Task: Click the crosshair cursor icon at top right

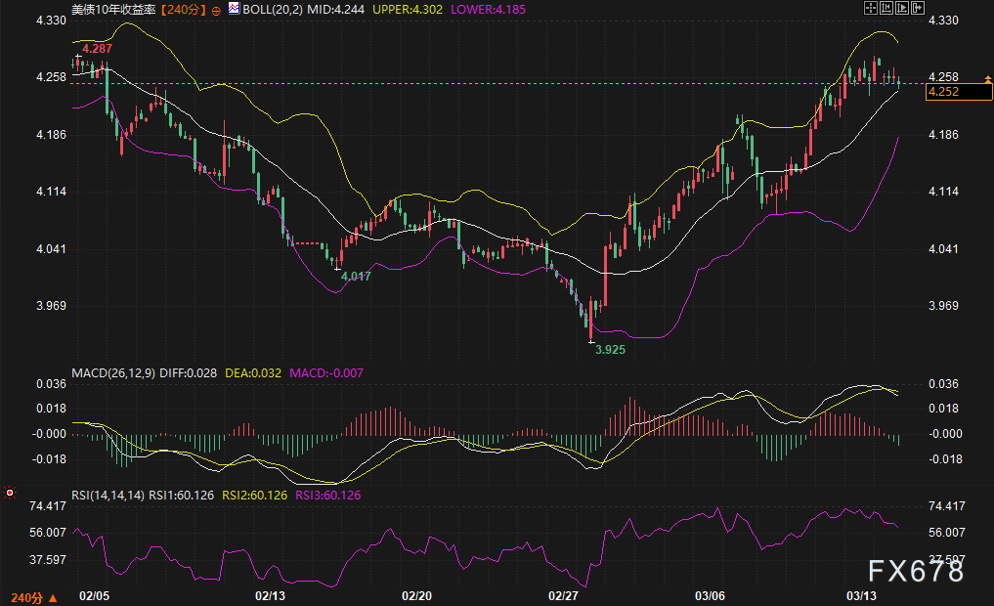Action: click(871, 8)
